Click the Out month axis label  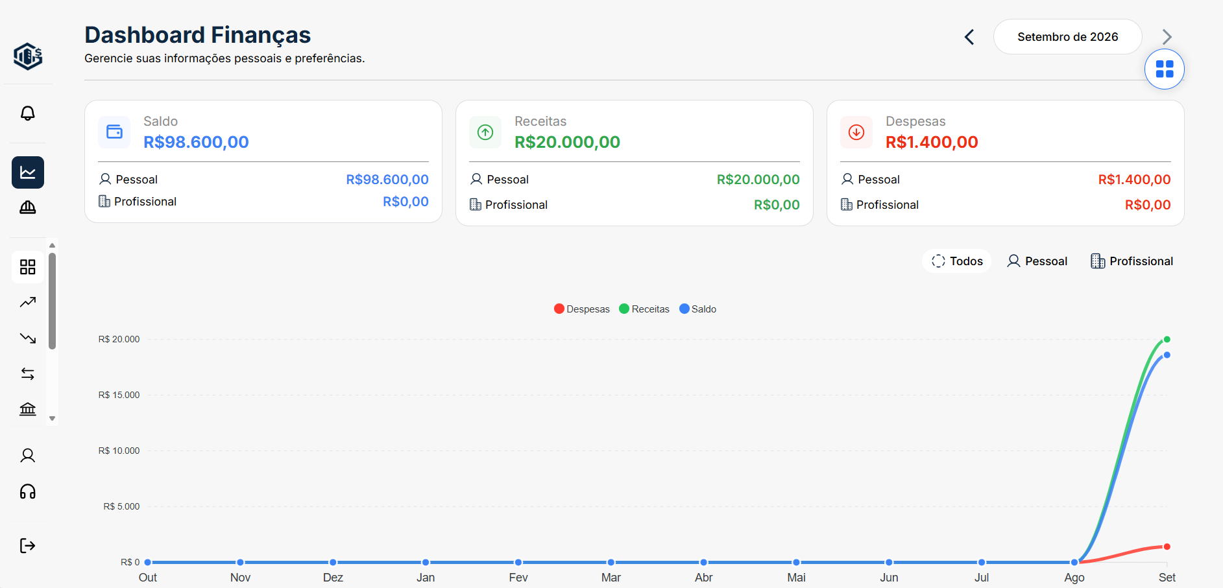pyautogui.click(x=148, y=578)
